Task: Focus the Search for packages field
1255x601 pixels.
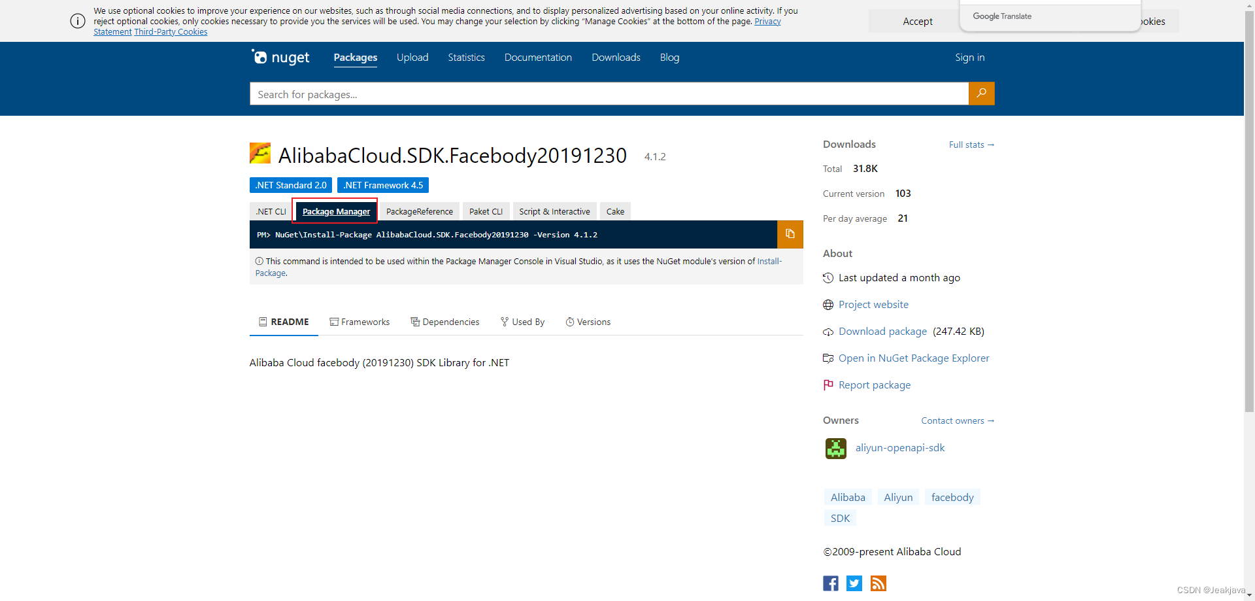Action: coord(609,94)
